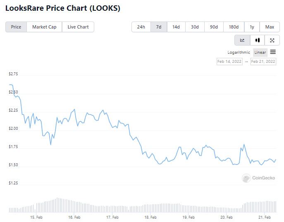Switch to the Price tab
284x222 pixels.
click(x=16, y=27)
